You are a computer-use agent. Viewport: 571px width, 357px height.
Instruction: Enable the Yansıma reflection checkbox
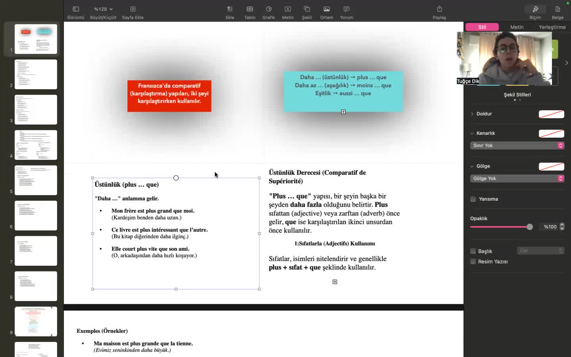pyautogui.click(x=473, y=199)
